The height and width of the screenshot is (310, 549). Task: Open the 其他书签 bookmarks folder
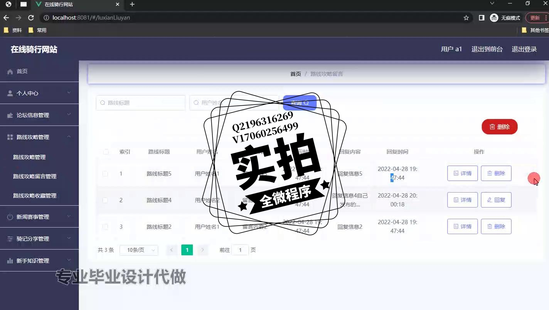click(x=535, y=30)
